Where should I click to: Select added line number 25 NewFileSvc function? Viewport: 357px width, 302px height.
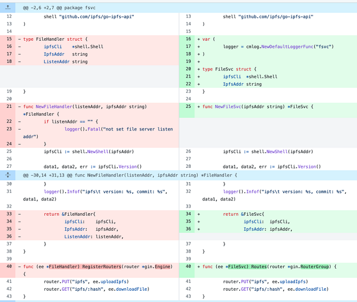(188, 106)
